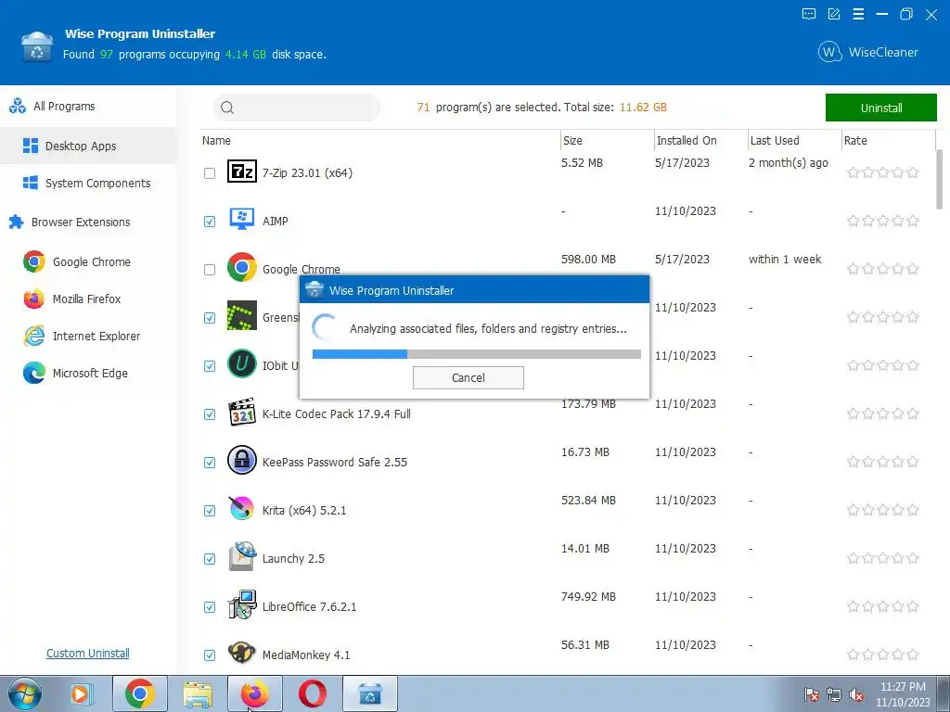The width and height of the screenshot is (950, 712).
Task: Show Google Chrome extensions in sidebar
Action: (x=88, y=261)
